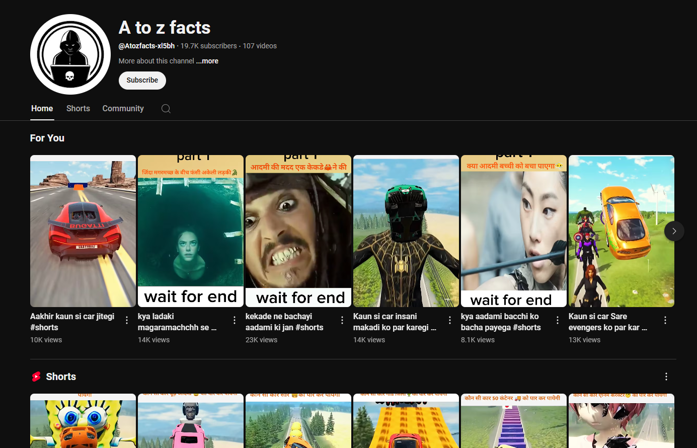This screenshot has width=697, height=448.
Task: Open Kaun si car insani makadi title
Action: [395, 322]
